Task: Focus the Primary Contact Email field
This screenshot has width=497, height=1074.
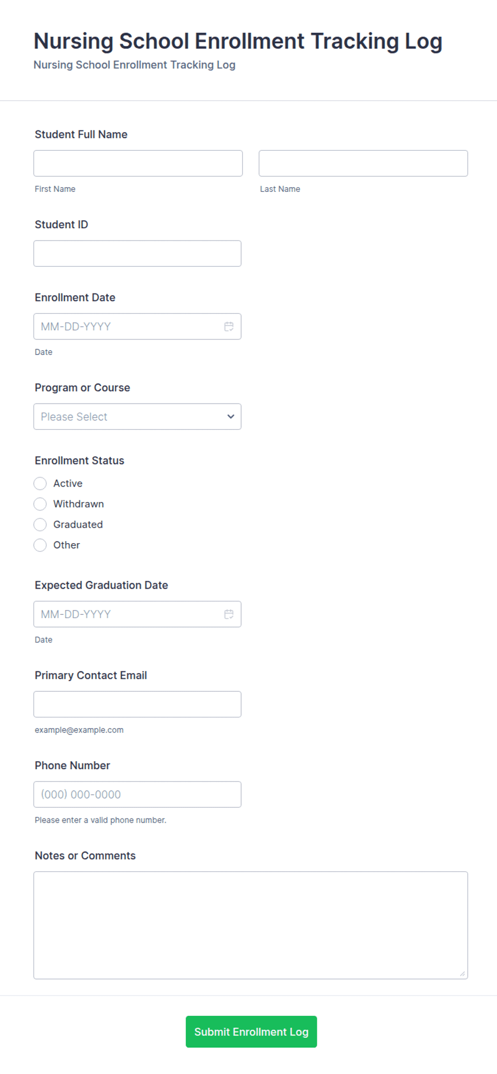Action: coord(137,705)
